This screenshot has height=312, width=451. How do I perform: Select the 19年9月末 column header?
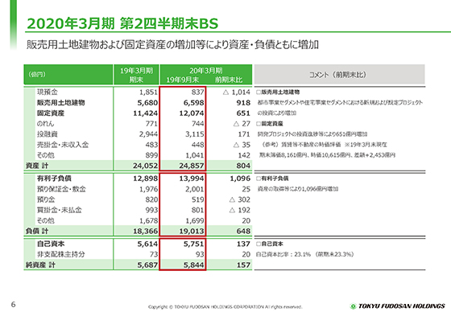click(182, 80)
